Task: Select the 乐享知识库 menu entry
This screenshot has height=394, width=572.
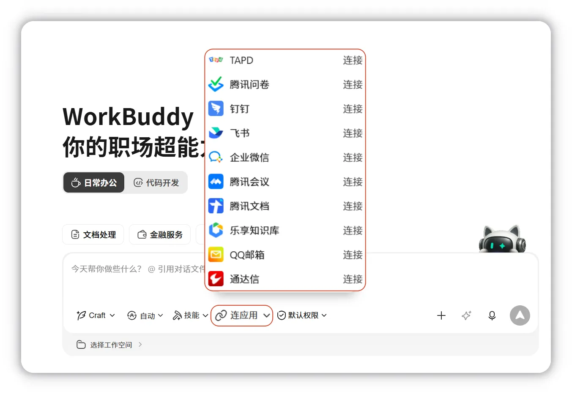Action: 285,230
